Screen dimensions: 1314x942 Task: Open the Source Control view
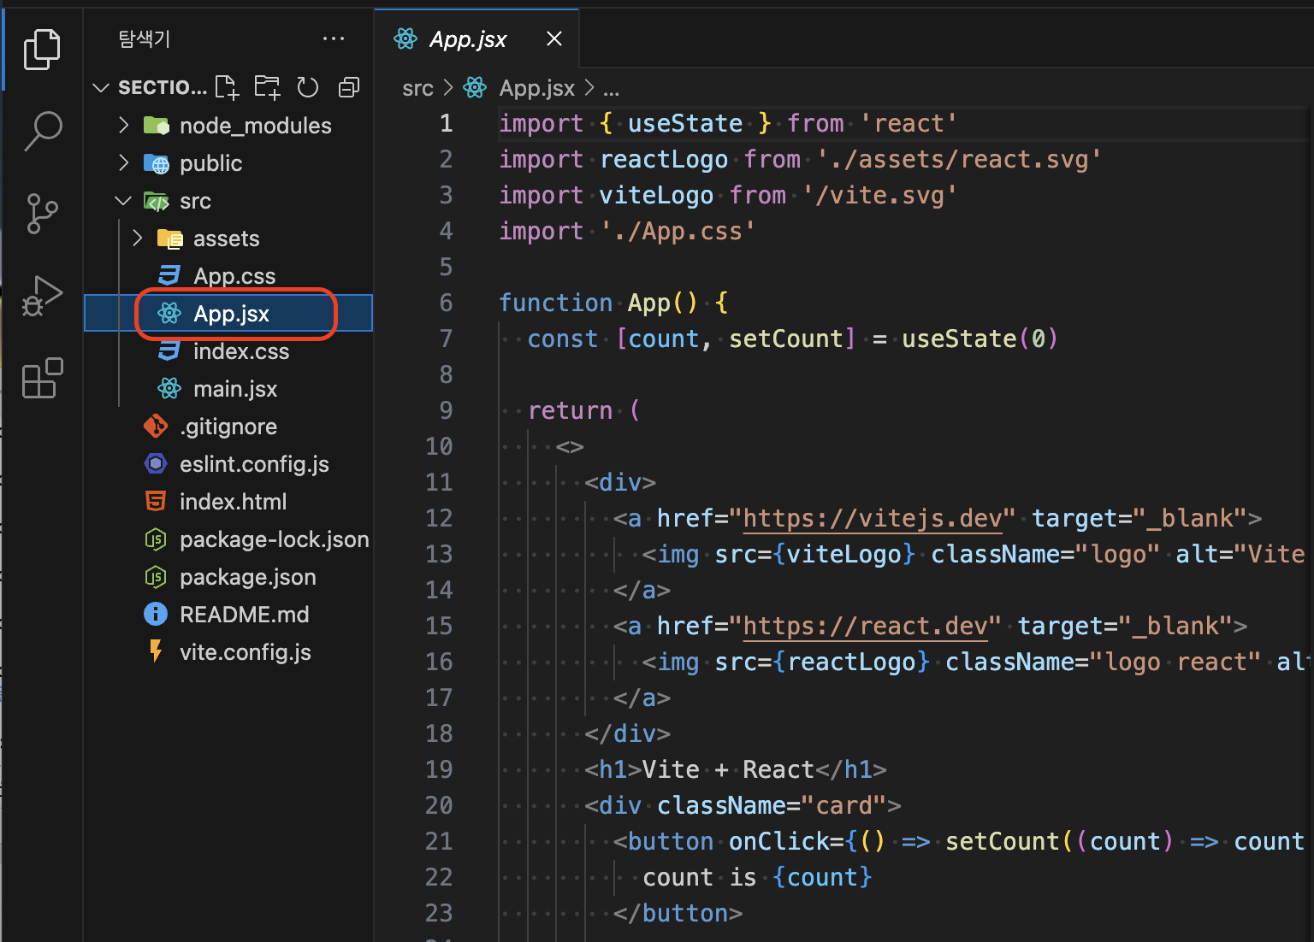coord(42,214)
